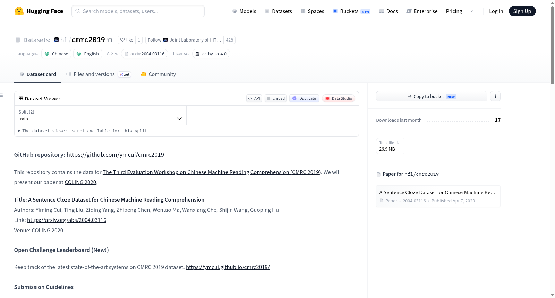The image size is (555, 298).
Task: Click the Duplicate button
Action: click(x=304, y=98)
